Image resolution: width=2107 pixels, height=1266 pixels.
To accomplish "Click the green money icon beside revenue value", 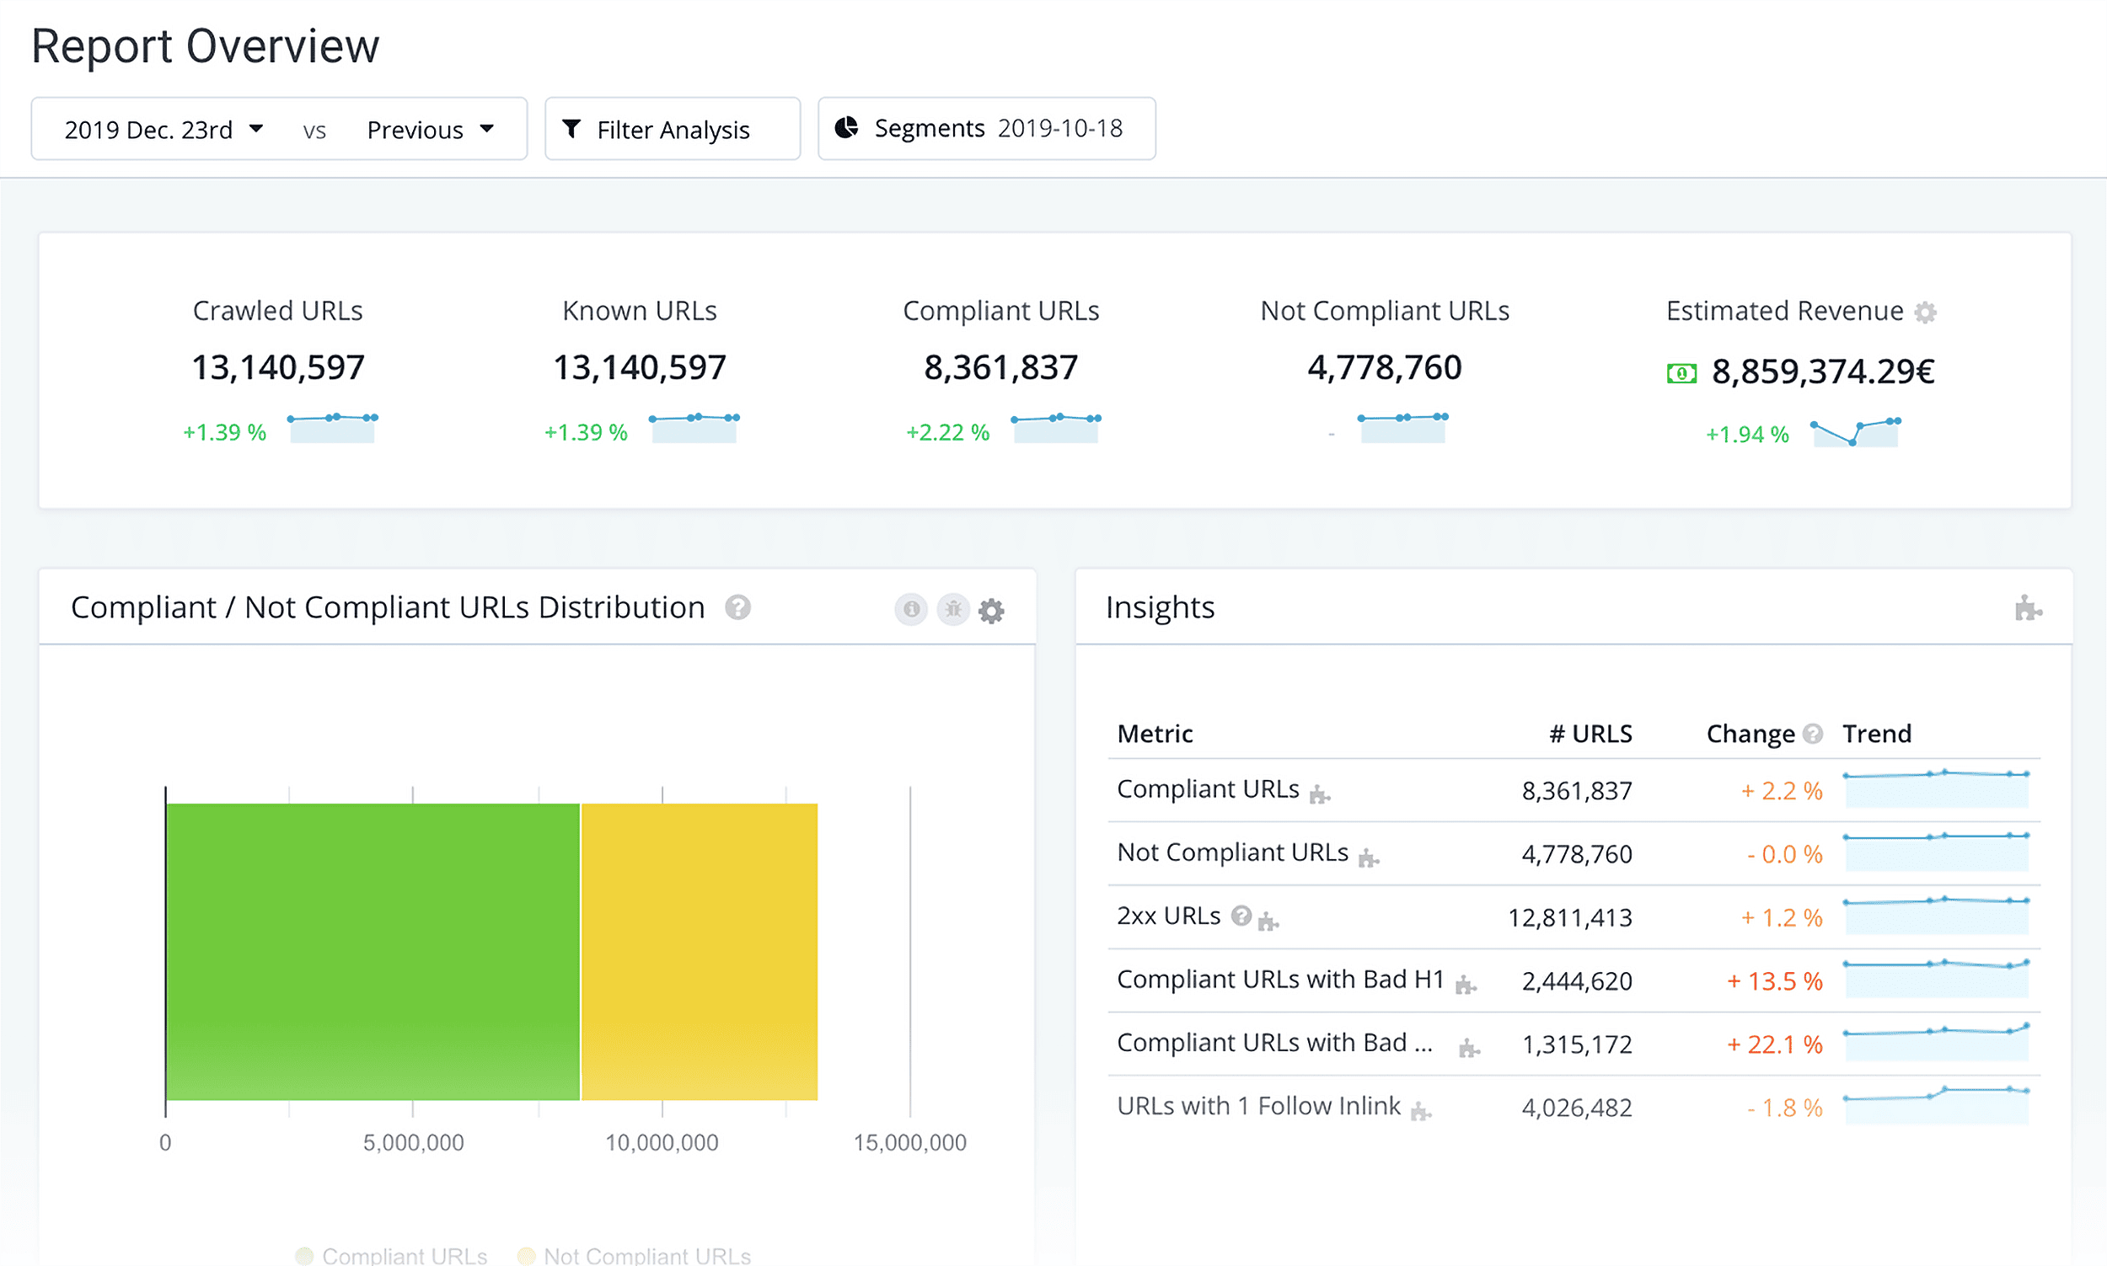I will coord(1682,373).
